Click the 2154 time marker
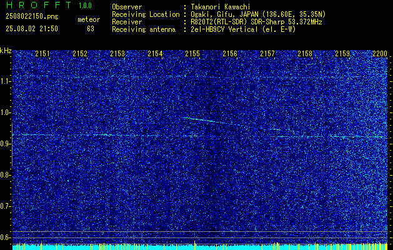 click(x=155, y=54)
